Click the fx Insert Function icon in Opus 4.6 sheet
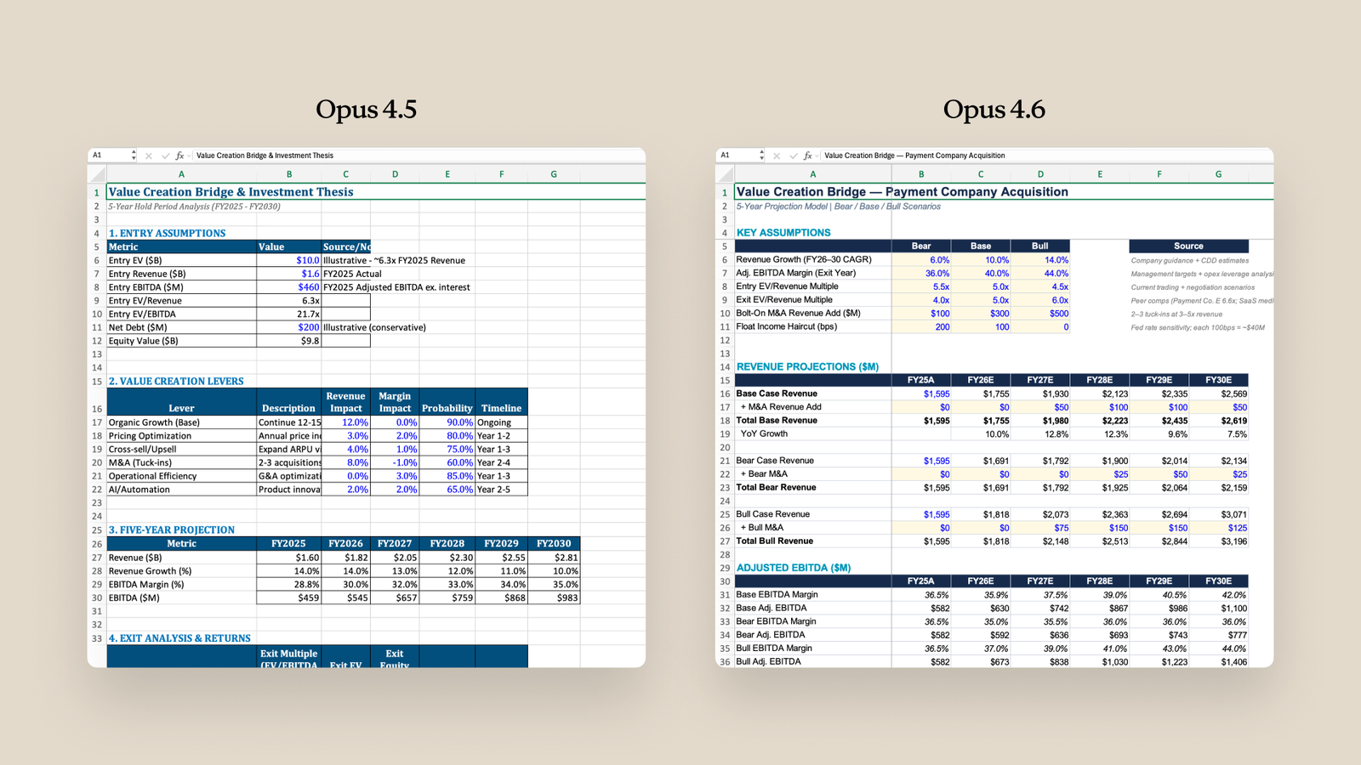This screenshot has height=765, width=1361. coord(807,156)
